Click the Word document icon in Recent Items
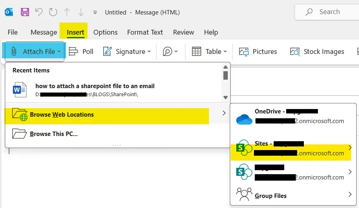359x208 pixels. click(19, 90)
